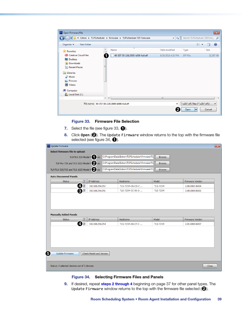
Task: Select the 49-357-50-2.01.0000-b006-full.eff file
Action: (x=131, y=55)
